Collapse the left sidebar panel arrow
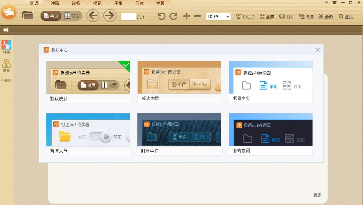 pos(5,30)
